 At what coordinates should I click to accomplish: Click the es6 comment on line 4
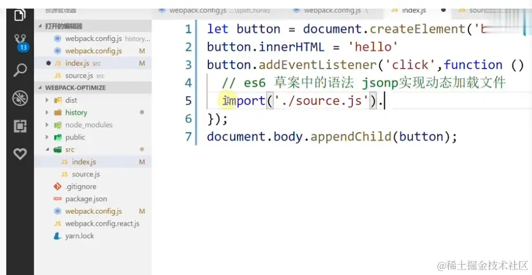363,83
